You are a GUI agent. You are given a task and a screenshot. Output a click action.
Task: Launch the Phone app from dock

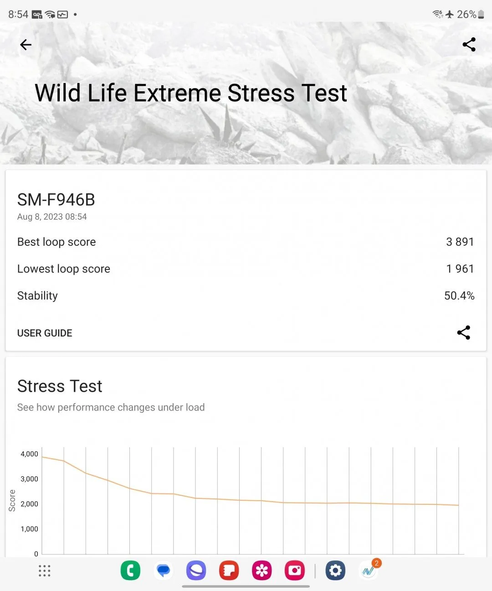tap(130, 571)
